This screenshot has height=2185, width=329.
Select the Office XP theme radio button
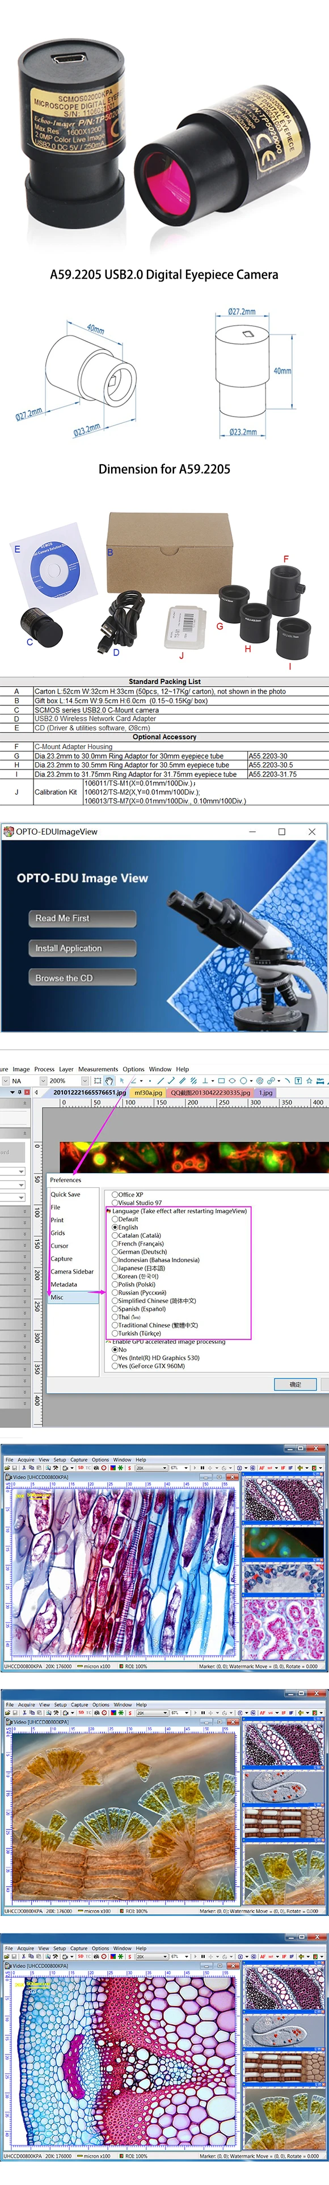pos(115,1194)
